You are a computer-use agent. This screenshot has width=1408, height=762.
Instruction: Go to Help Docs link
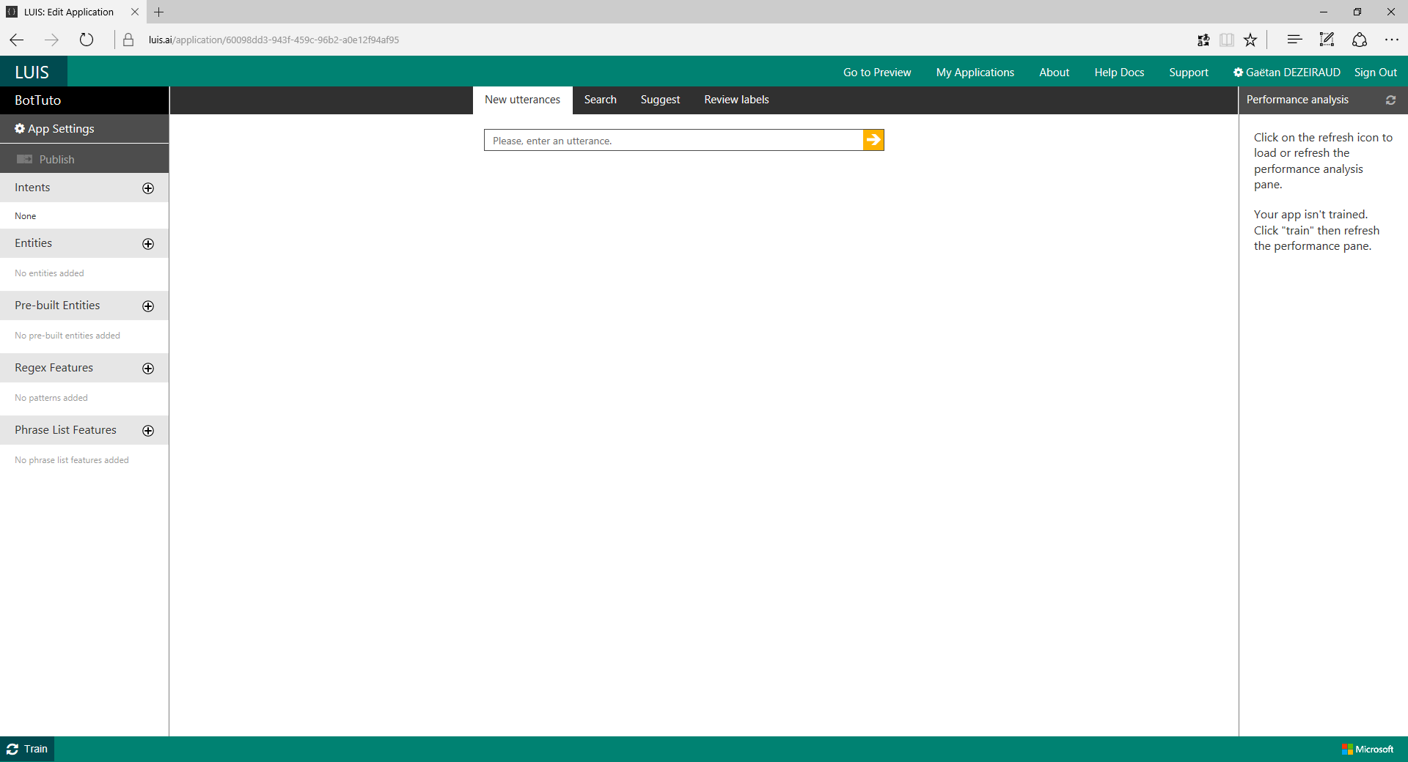(x=1119, y=73)
